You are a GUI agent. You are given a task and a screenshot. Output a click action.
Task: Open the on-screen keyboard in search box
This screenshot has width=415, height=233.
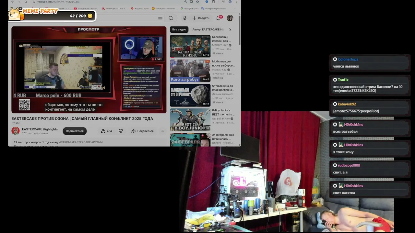pos(160,18)
